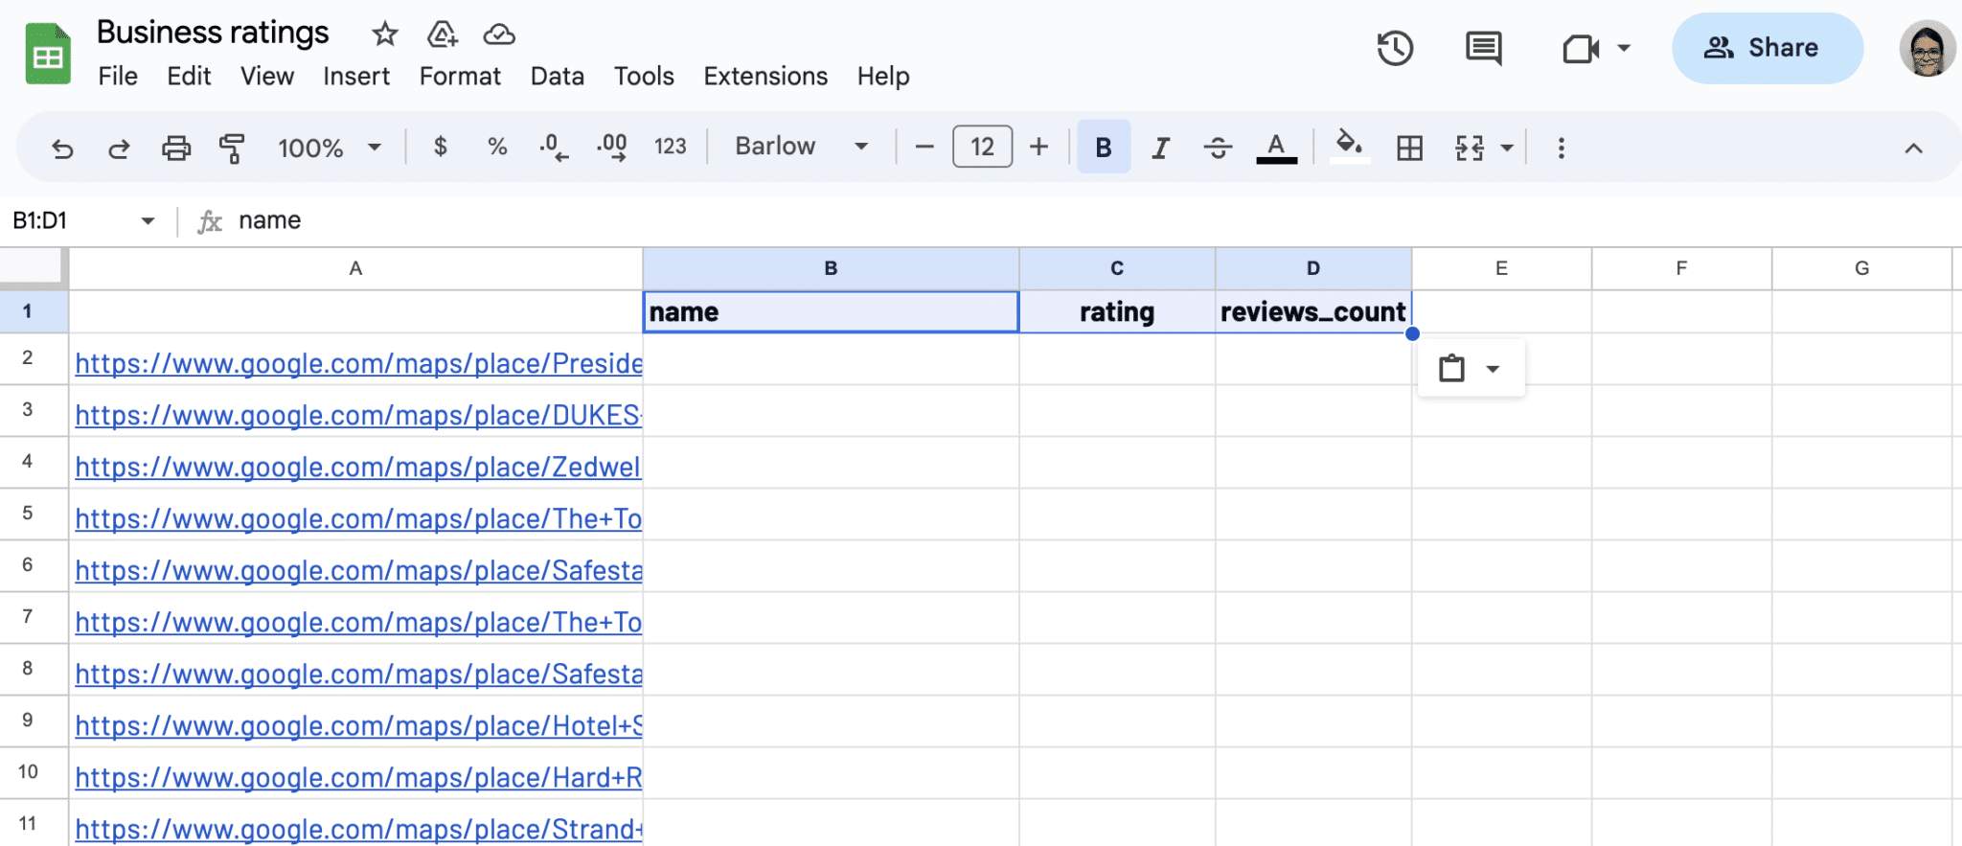This screenshot has width=1962, height=846.
Task: Activate the paint format tool
Action: click(232, 148)
